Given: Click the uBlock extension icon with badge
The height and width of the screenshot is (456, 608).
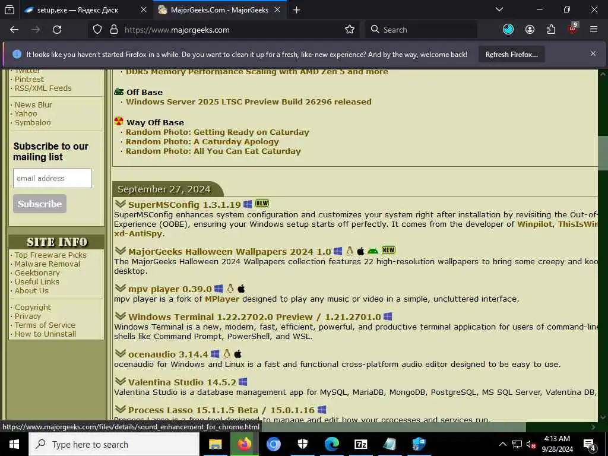Looking at the screenshot, I should point(573,28).
